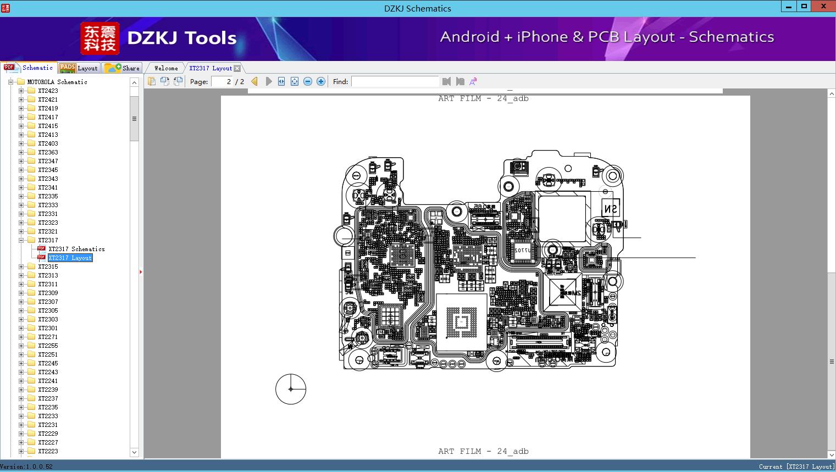
Task: Click the Page number input field
Action: pyautogui.click(x=222, y=81)
